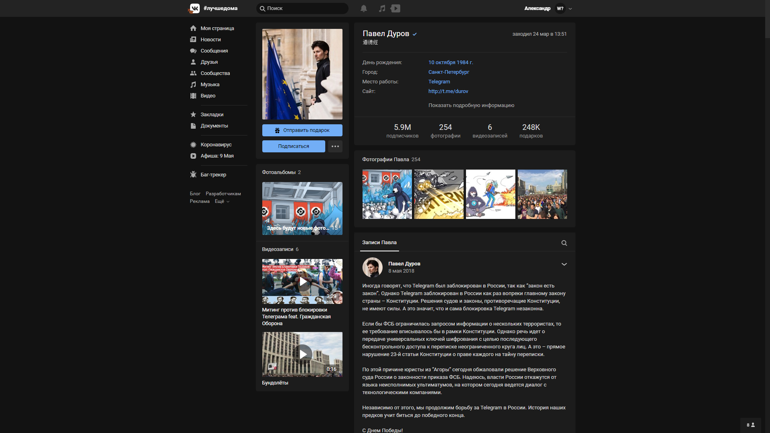770x433 pixels.
Task: Click the Подписаться button
Action: click(294, 146)
